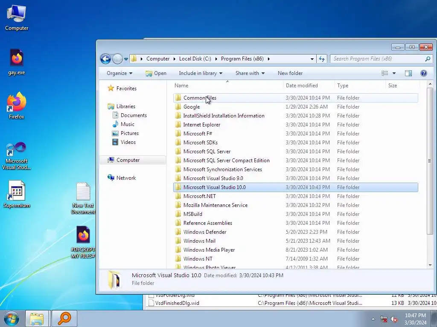Select gay.exe on the desktop

[x=17, y=62]
